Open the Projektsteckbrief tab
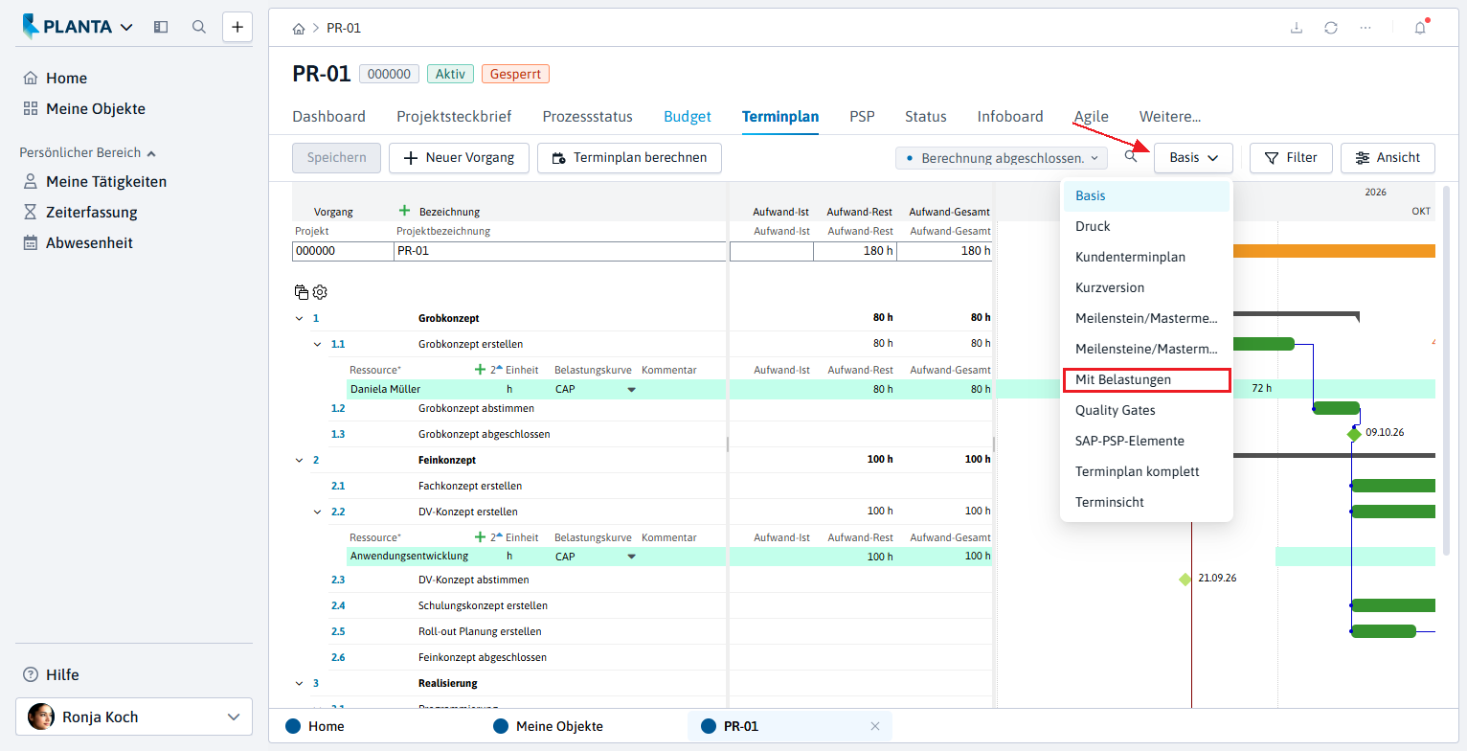This screenshot has height=751, width=1467. pos(454,117)
